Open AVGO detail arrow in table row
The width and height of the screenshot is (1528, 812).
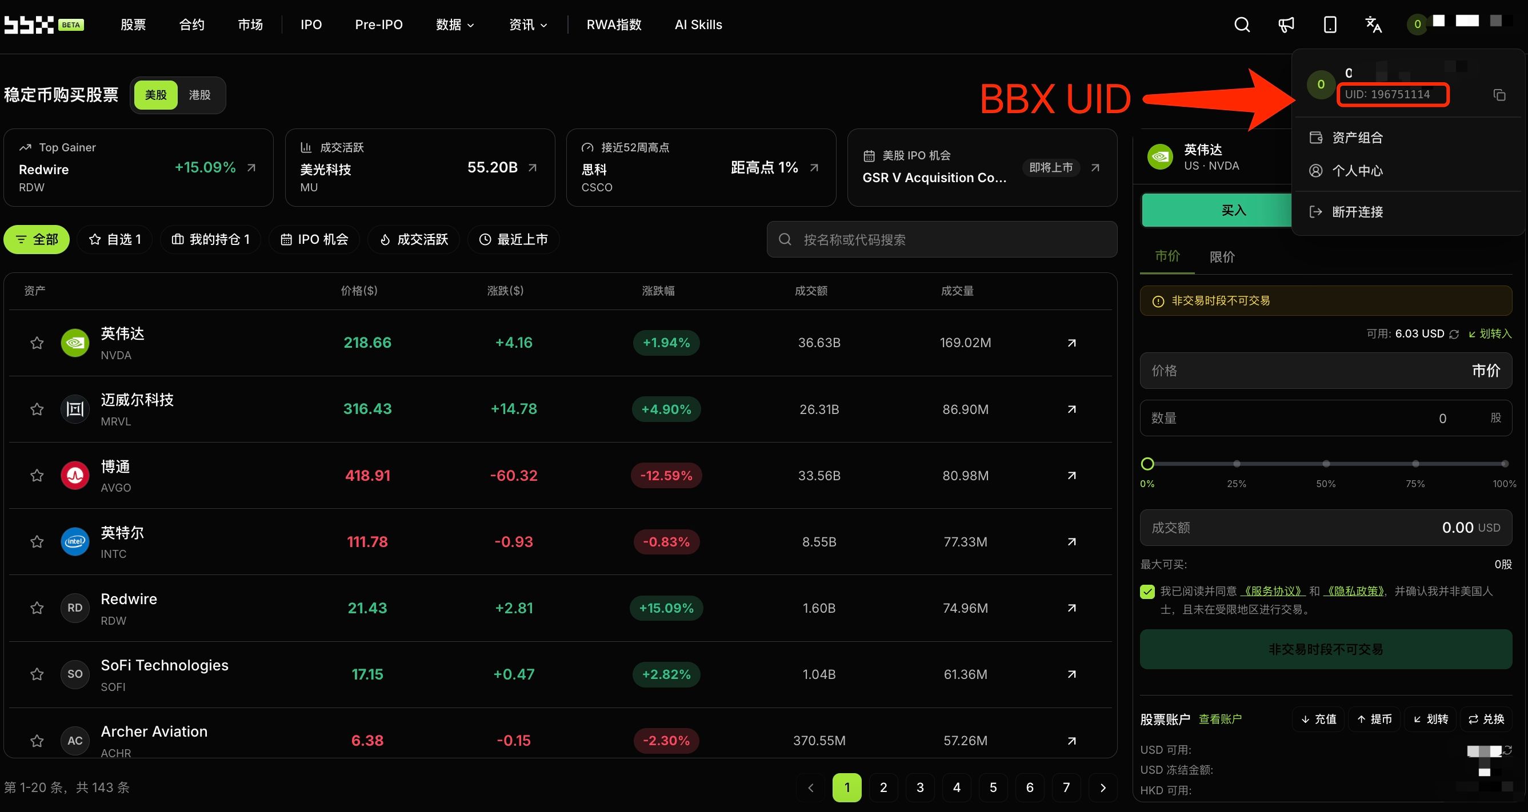tap(1071, 475)
